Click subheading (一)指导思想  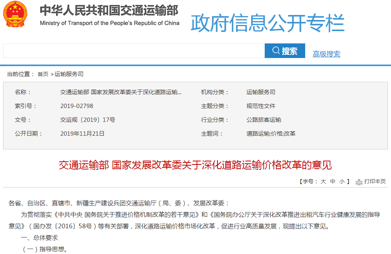(x=45, y=249)
